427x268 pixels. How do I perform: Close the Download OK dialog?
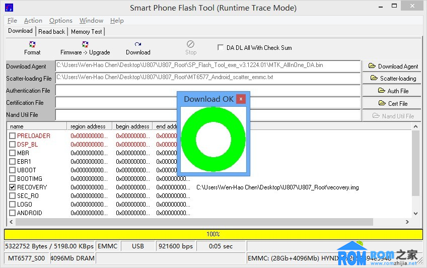click(x=241, y=99)
